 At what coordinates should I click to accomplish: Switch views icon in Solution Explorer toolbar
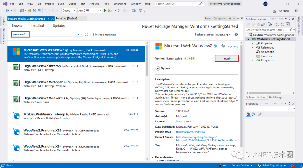(263, 24)
